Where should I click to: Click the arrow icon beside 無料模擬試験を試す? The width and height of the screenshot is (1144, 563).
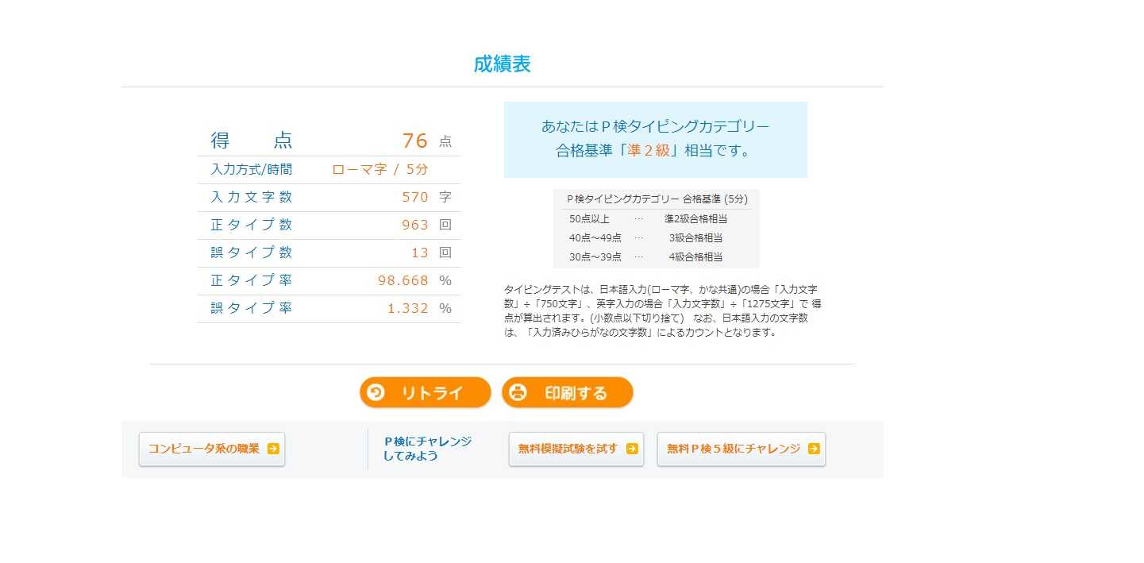click(632, 449)
